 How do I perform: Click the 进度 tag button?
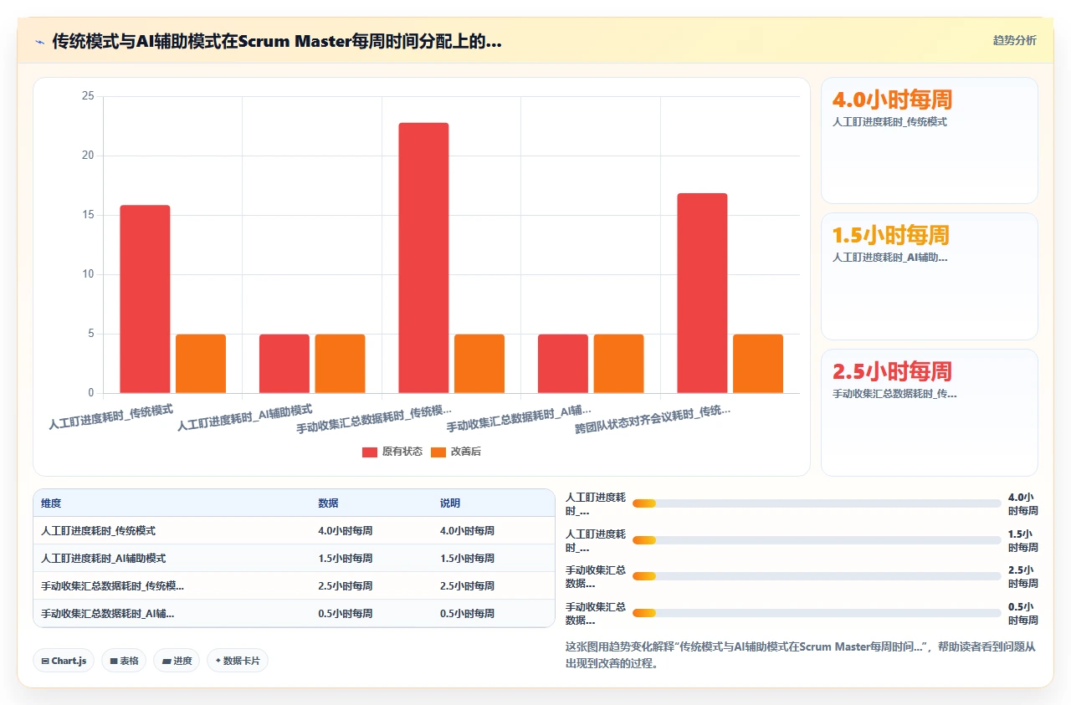177,661
